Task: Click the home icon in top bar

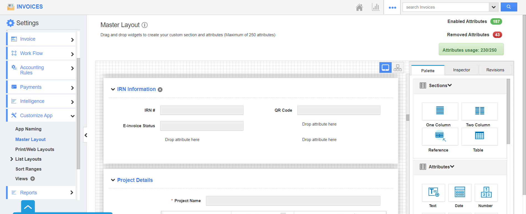Action: tap(359, 7)
